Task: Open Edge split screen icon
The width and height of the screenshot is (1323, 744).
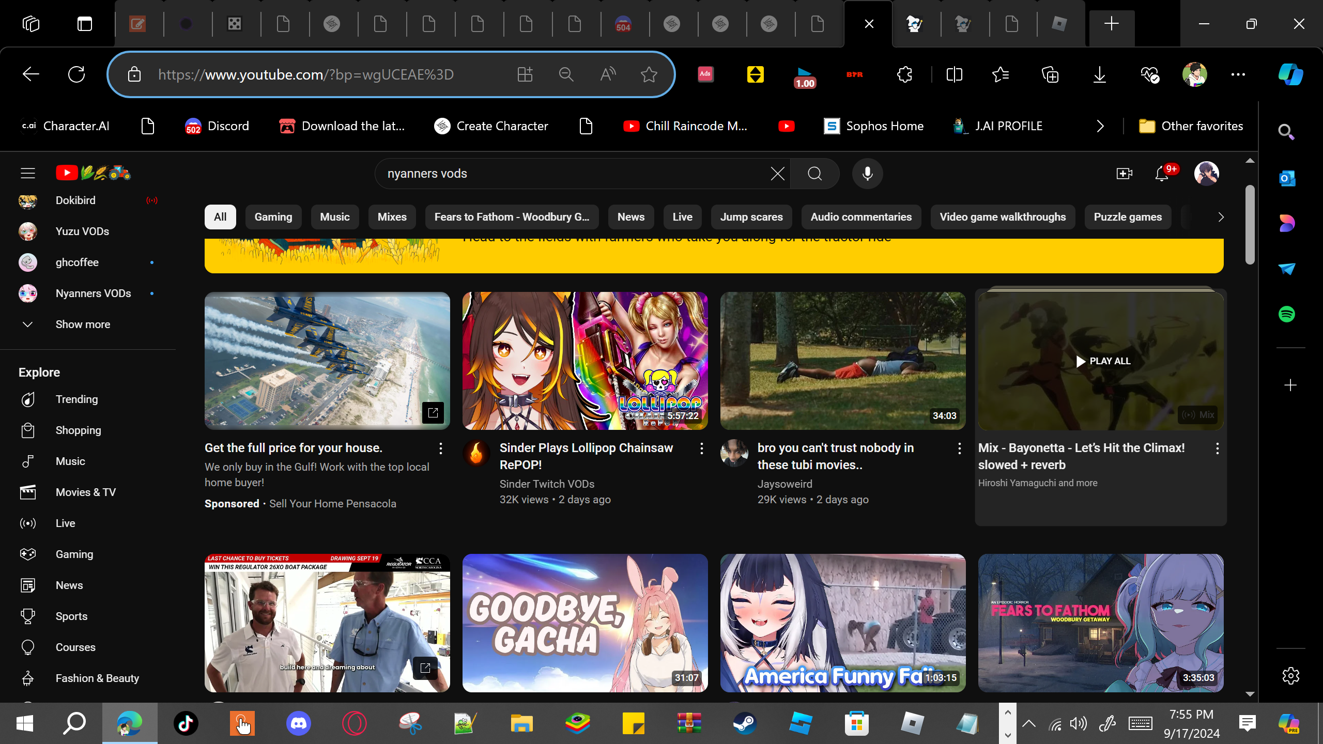Action: [x=954, y=74]
